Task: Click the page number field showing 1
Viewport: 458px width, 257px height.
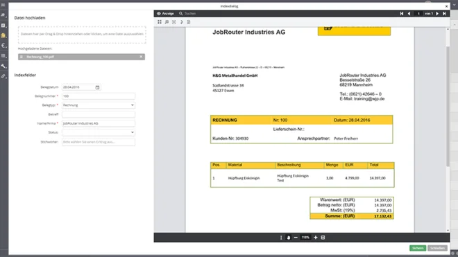Action: pos(418,13)
